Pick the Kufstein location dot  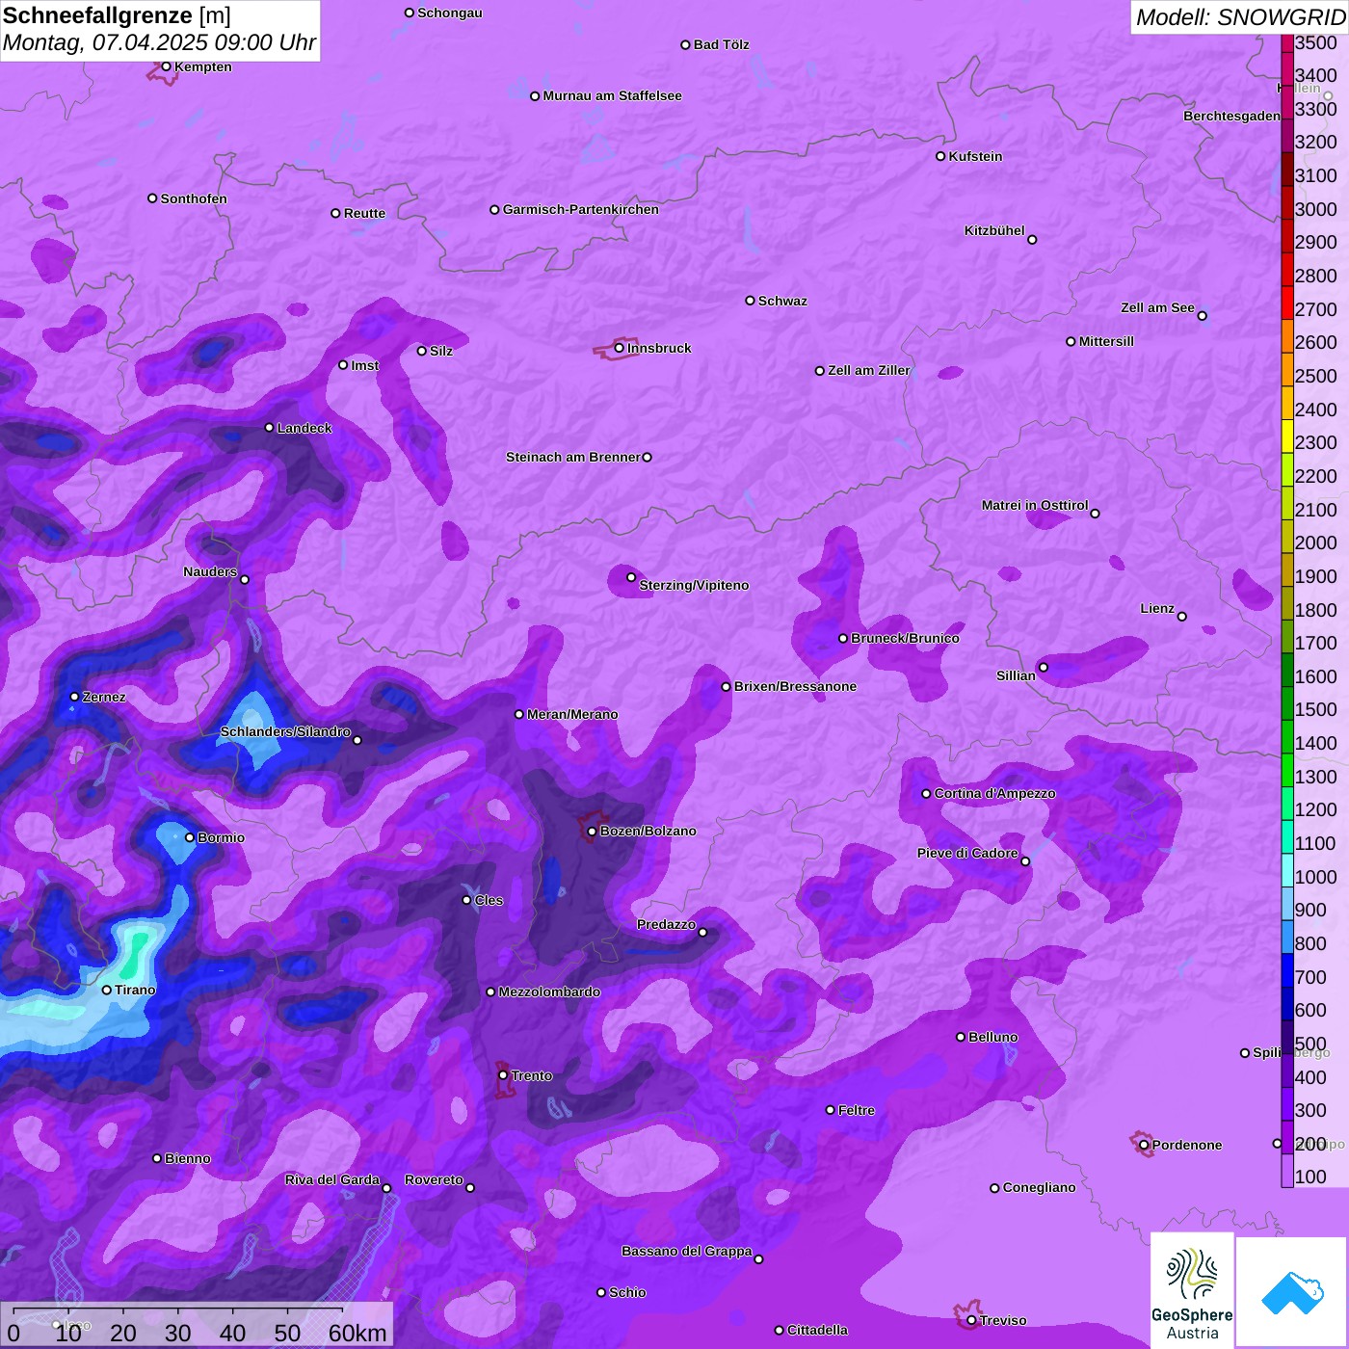tap(940, 156)
